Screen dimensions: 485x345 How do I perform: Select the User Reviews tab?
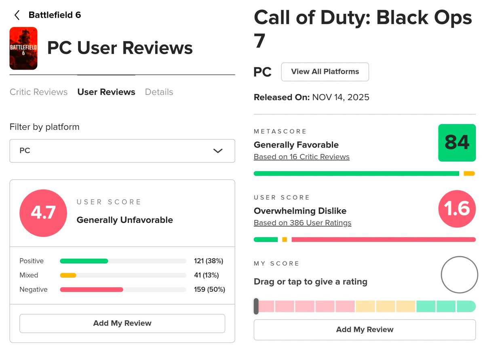(106, 92)
